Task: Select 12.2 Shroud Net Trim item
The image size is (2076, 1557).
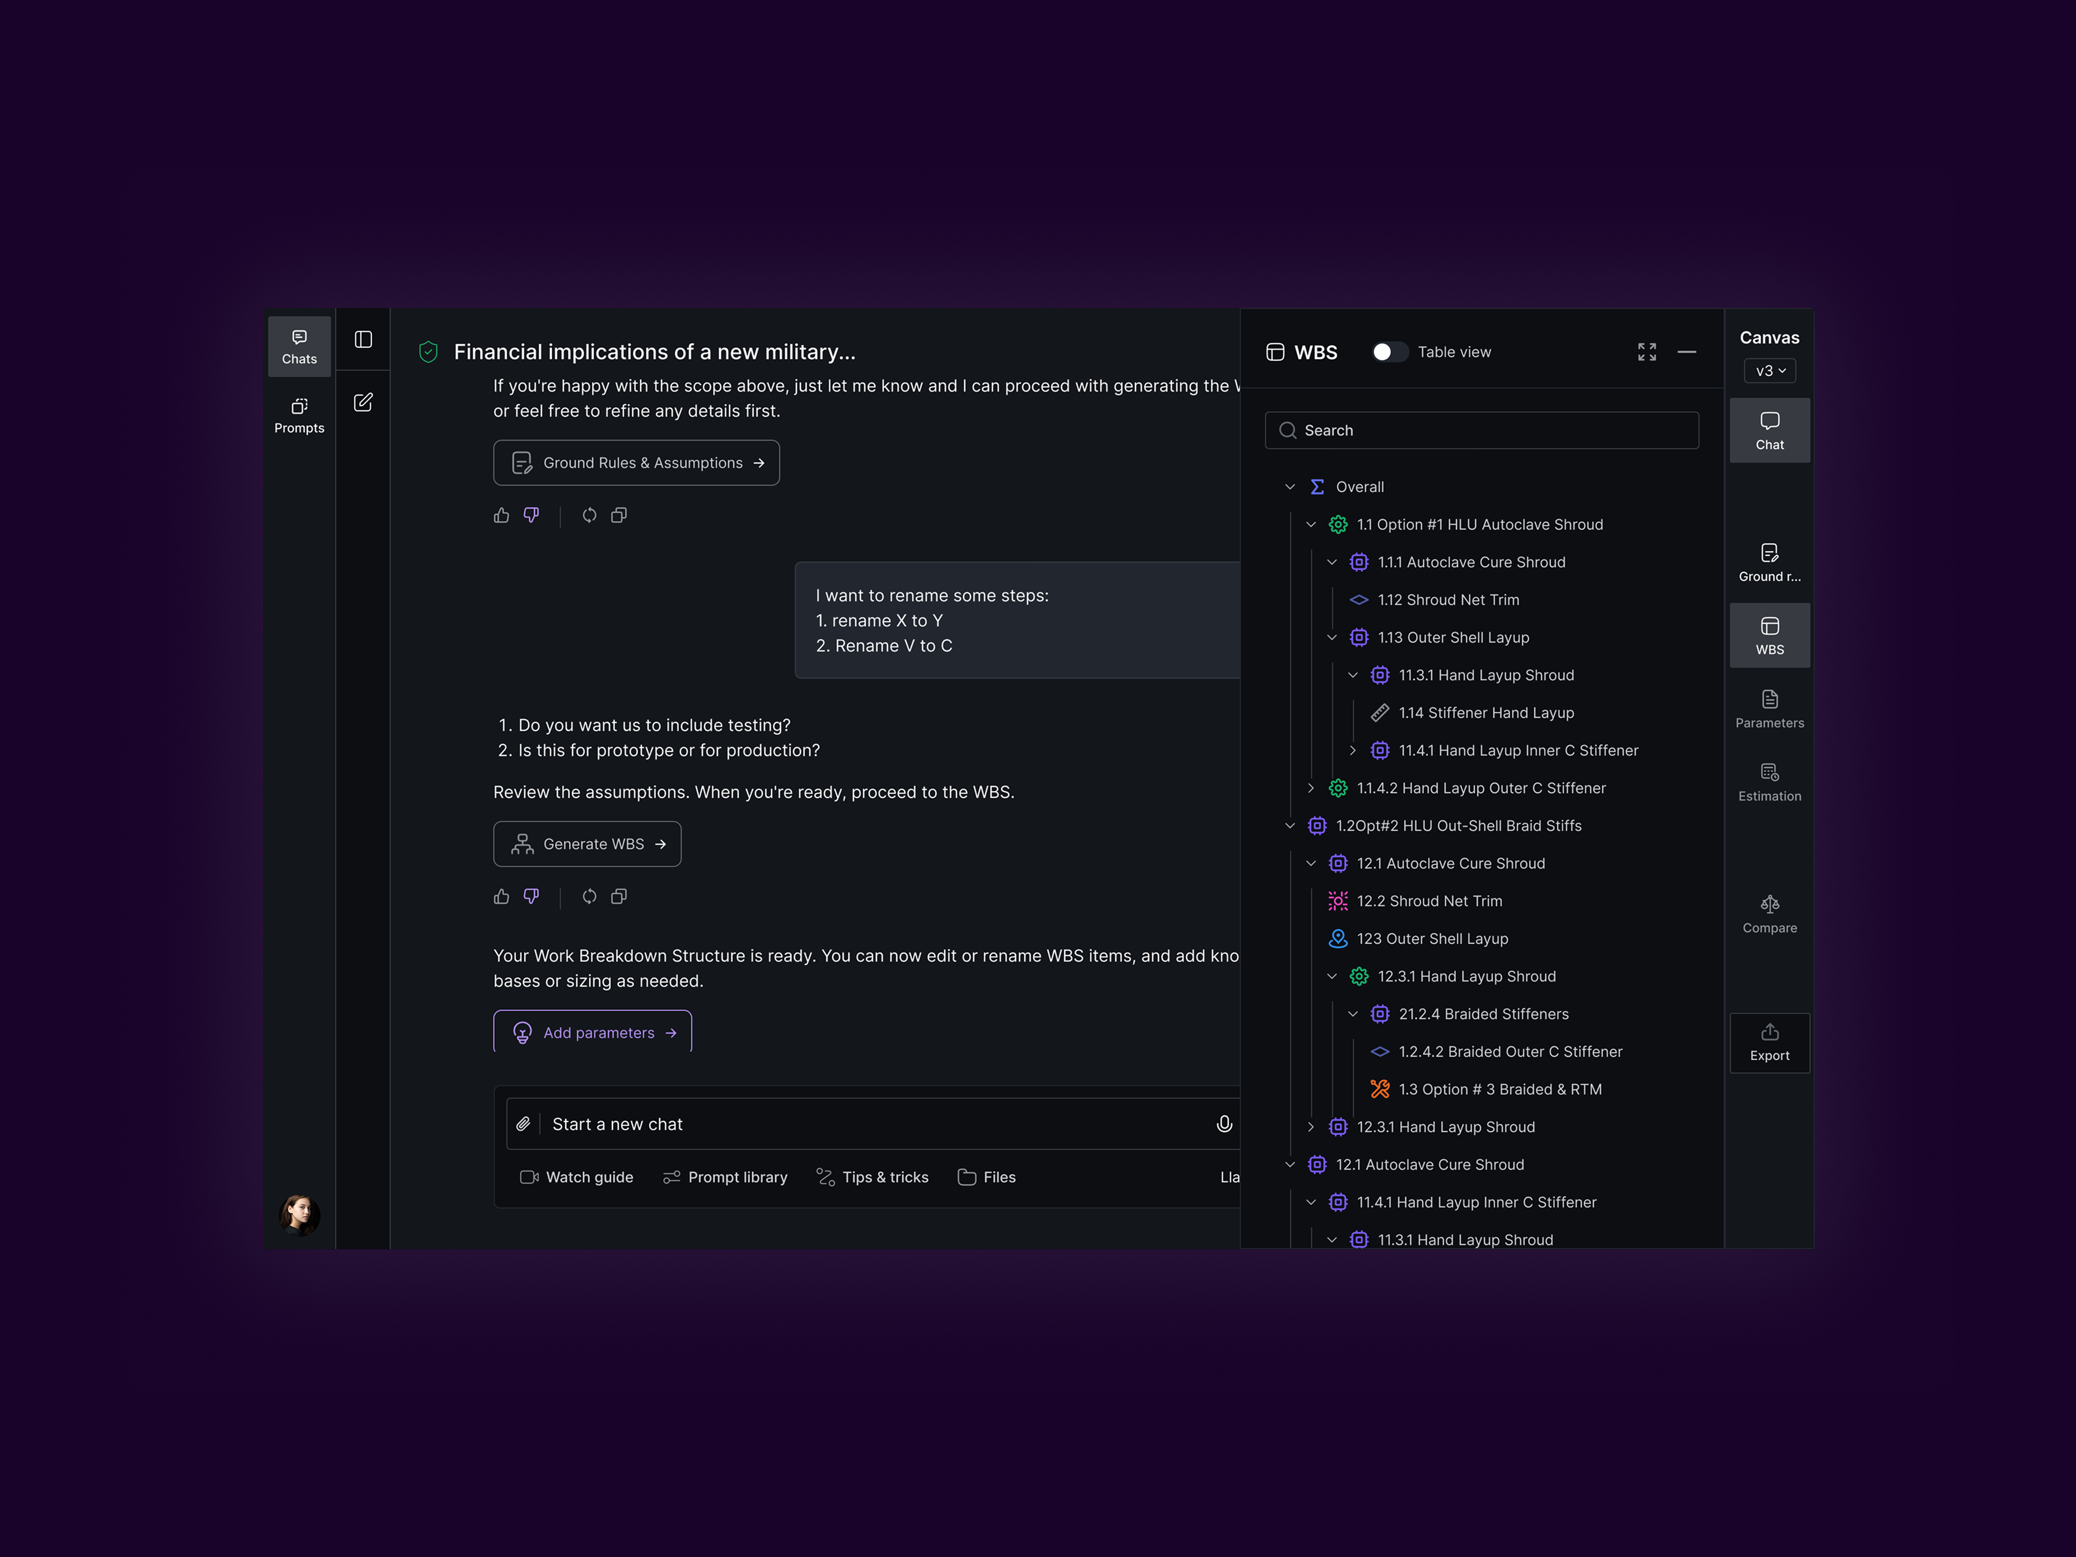Action: coord(1430,901)
